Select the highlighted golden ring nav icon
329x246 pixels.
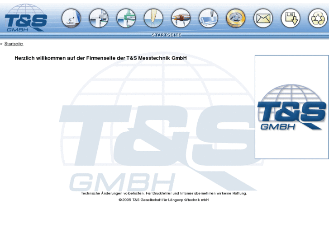click(x=236, y=18)
